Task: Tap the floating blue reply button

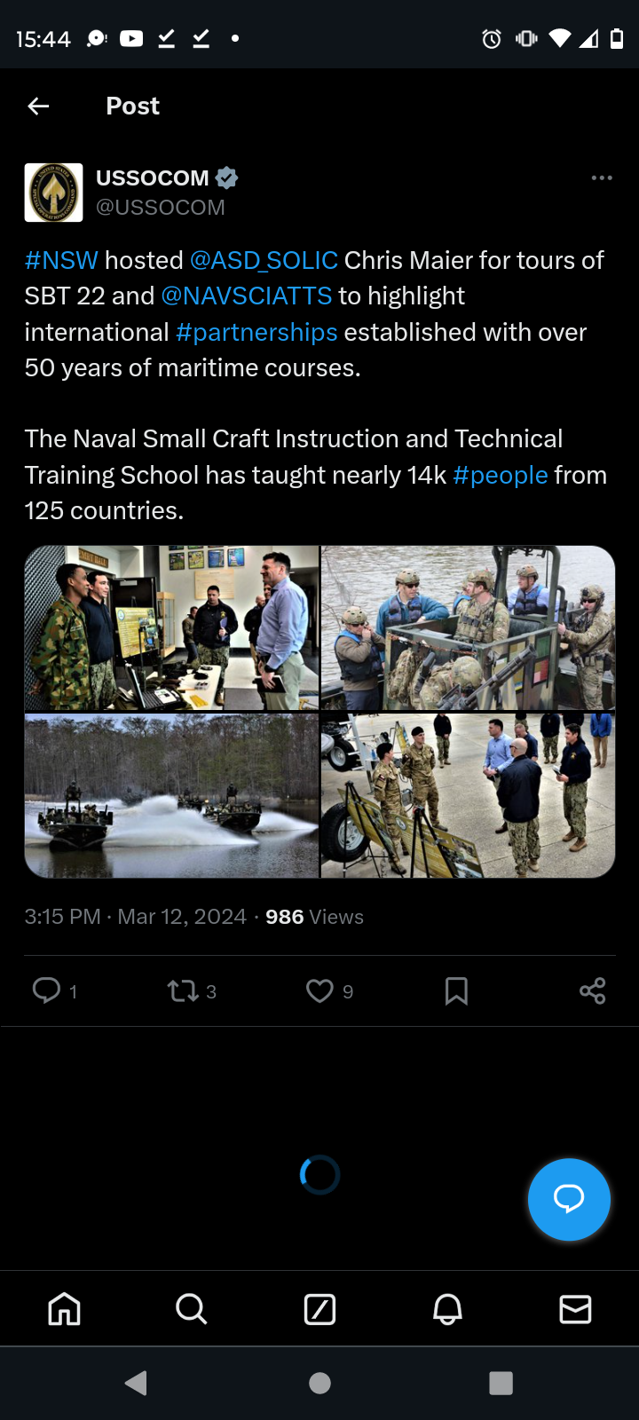Action: click(569, 1199)
